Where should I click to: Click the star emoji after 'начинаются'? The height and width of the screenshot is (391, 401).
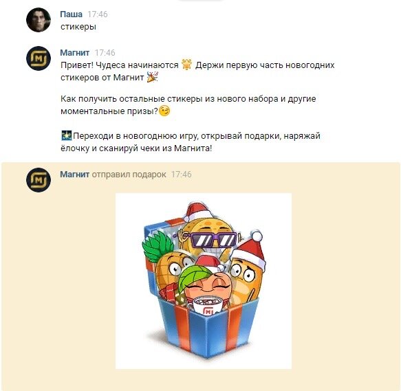click(186, 65)
